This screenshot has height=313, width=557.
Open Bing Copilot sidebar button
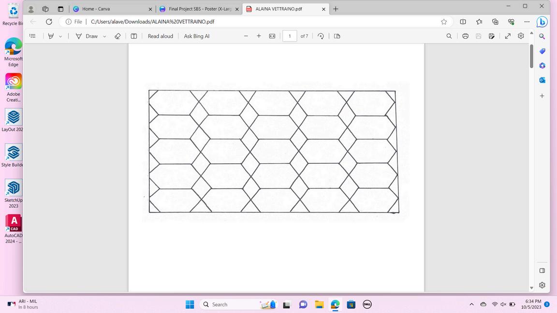pyautogui.click(x=542, y=22)
